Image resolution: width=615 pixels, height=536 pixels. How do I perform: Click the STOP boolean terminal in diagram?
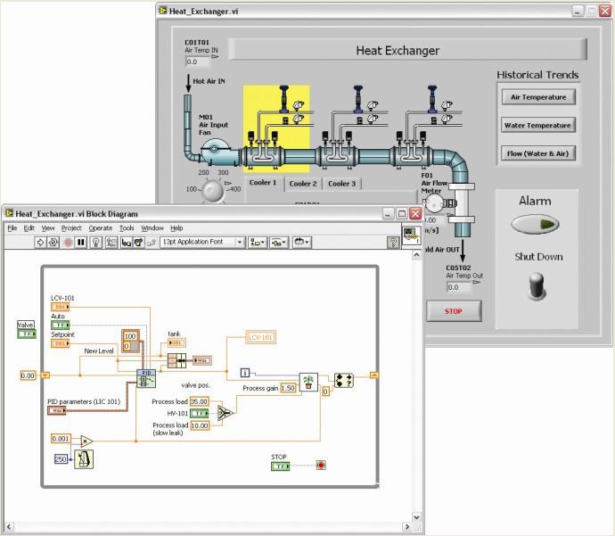tap(281, 466)
